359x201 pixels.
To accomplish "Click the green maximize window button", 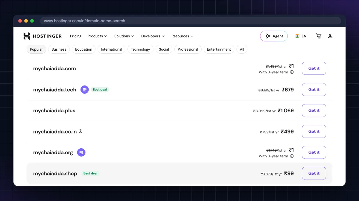I will point(32,21).
